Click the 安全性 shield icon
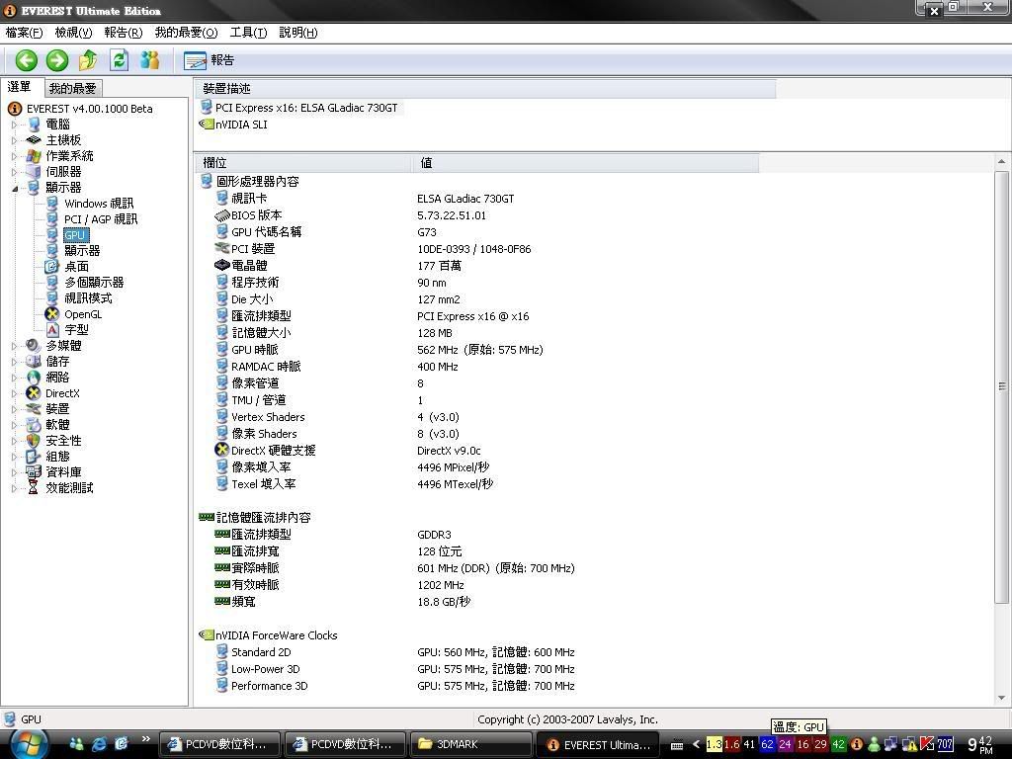Image resolution: width=1012 pixels, height=759 pixels. click(33, 441)
